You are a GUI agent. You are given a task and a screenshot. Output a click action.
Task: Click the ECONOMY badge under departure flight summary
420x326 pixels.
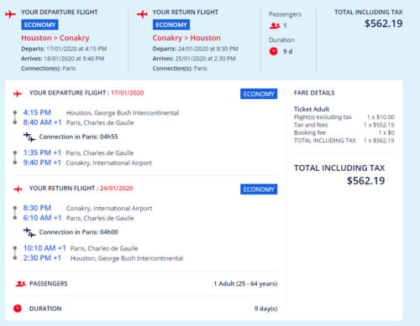click(39, 24)
